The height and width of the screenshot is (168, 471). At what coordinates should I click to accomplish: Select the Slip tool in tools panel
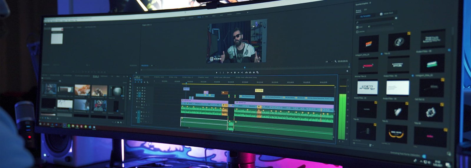tap(130, 90)
